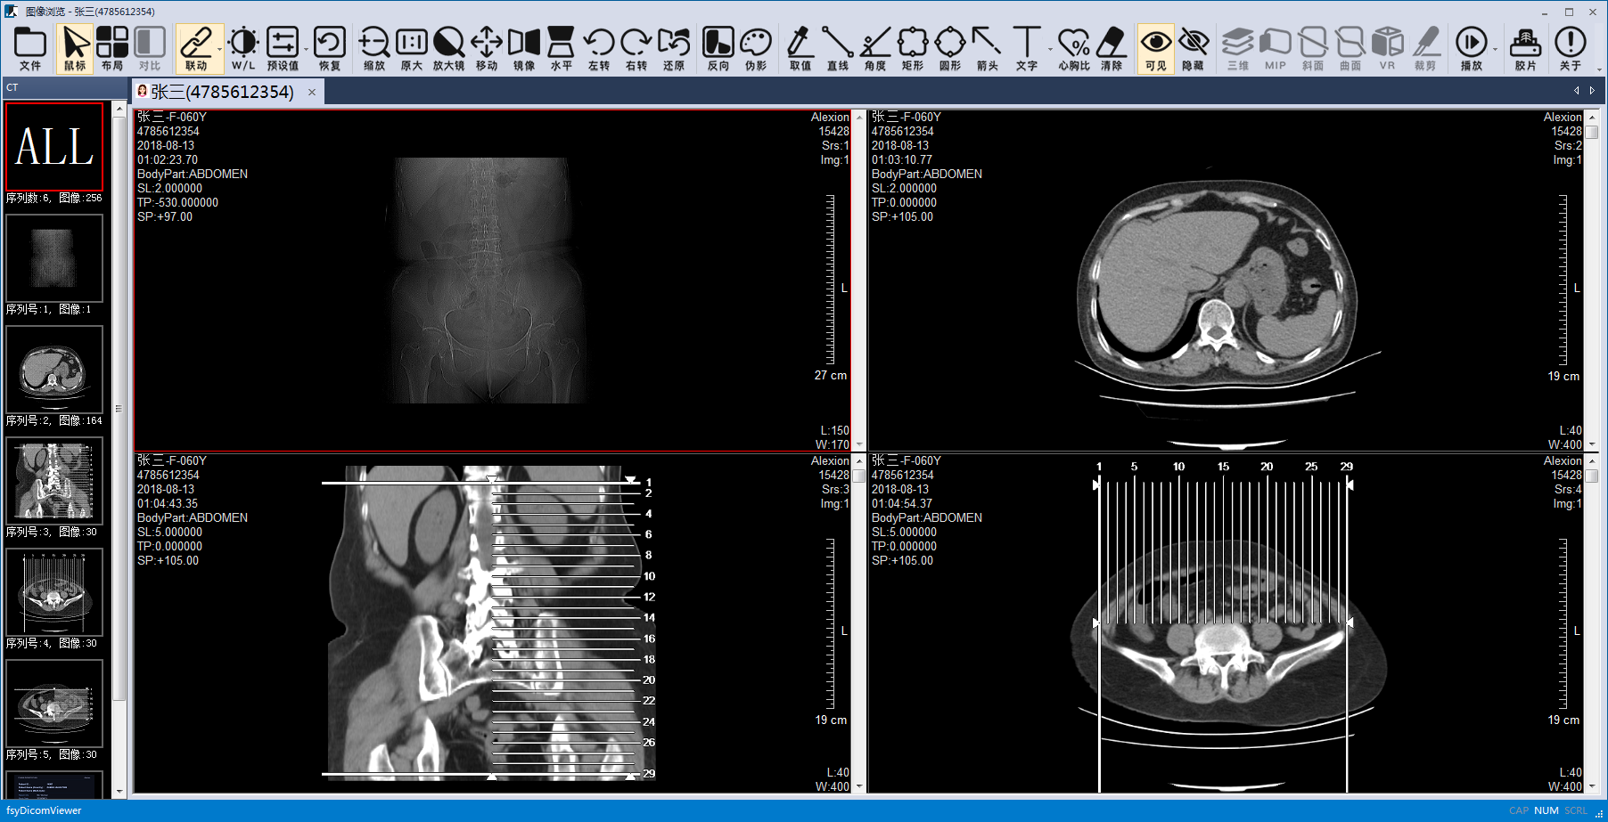Activate the 伪彩 pseudo-color palette icon
This screenshot has height=822, width=1608.
click(x=755, y=49)
